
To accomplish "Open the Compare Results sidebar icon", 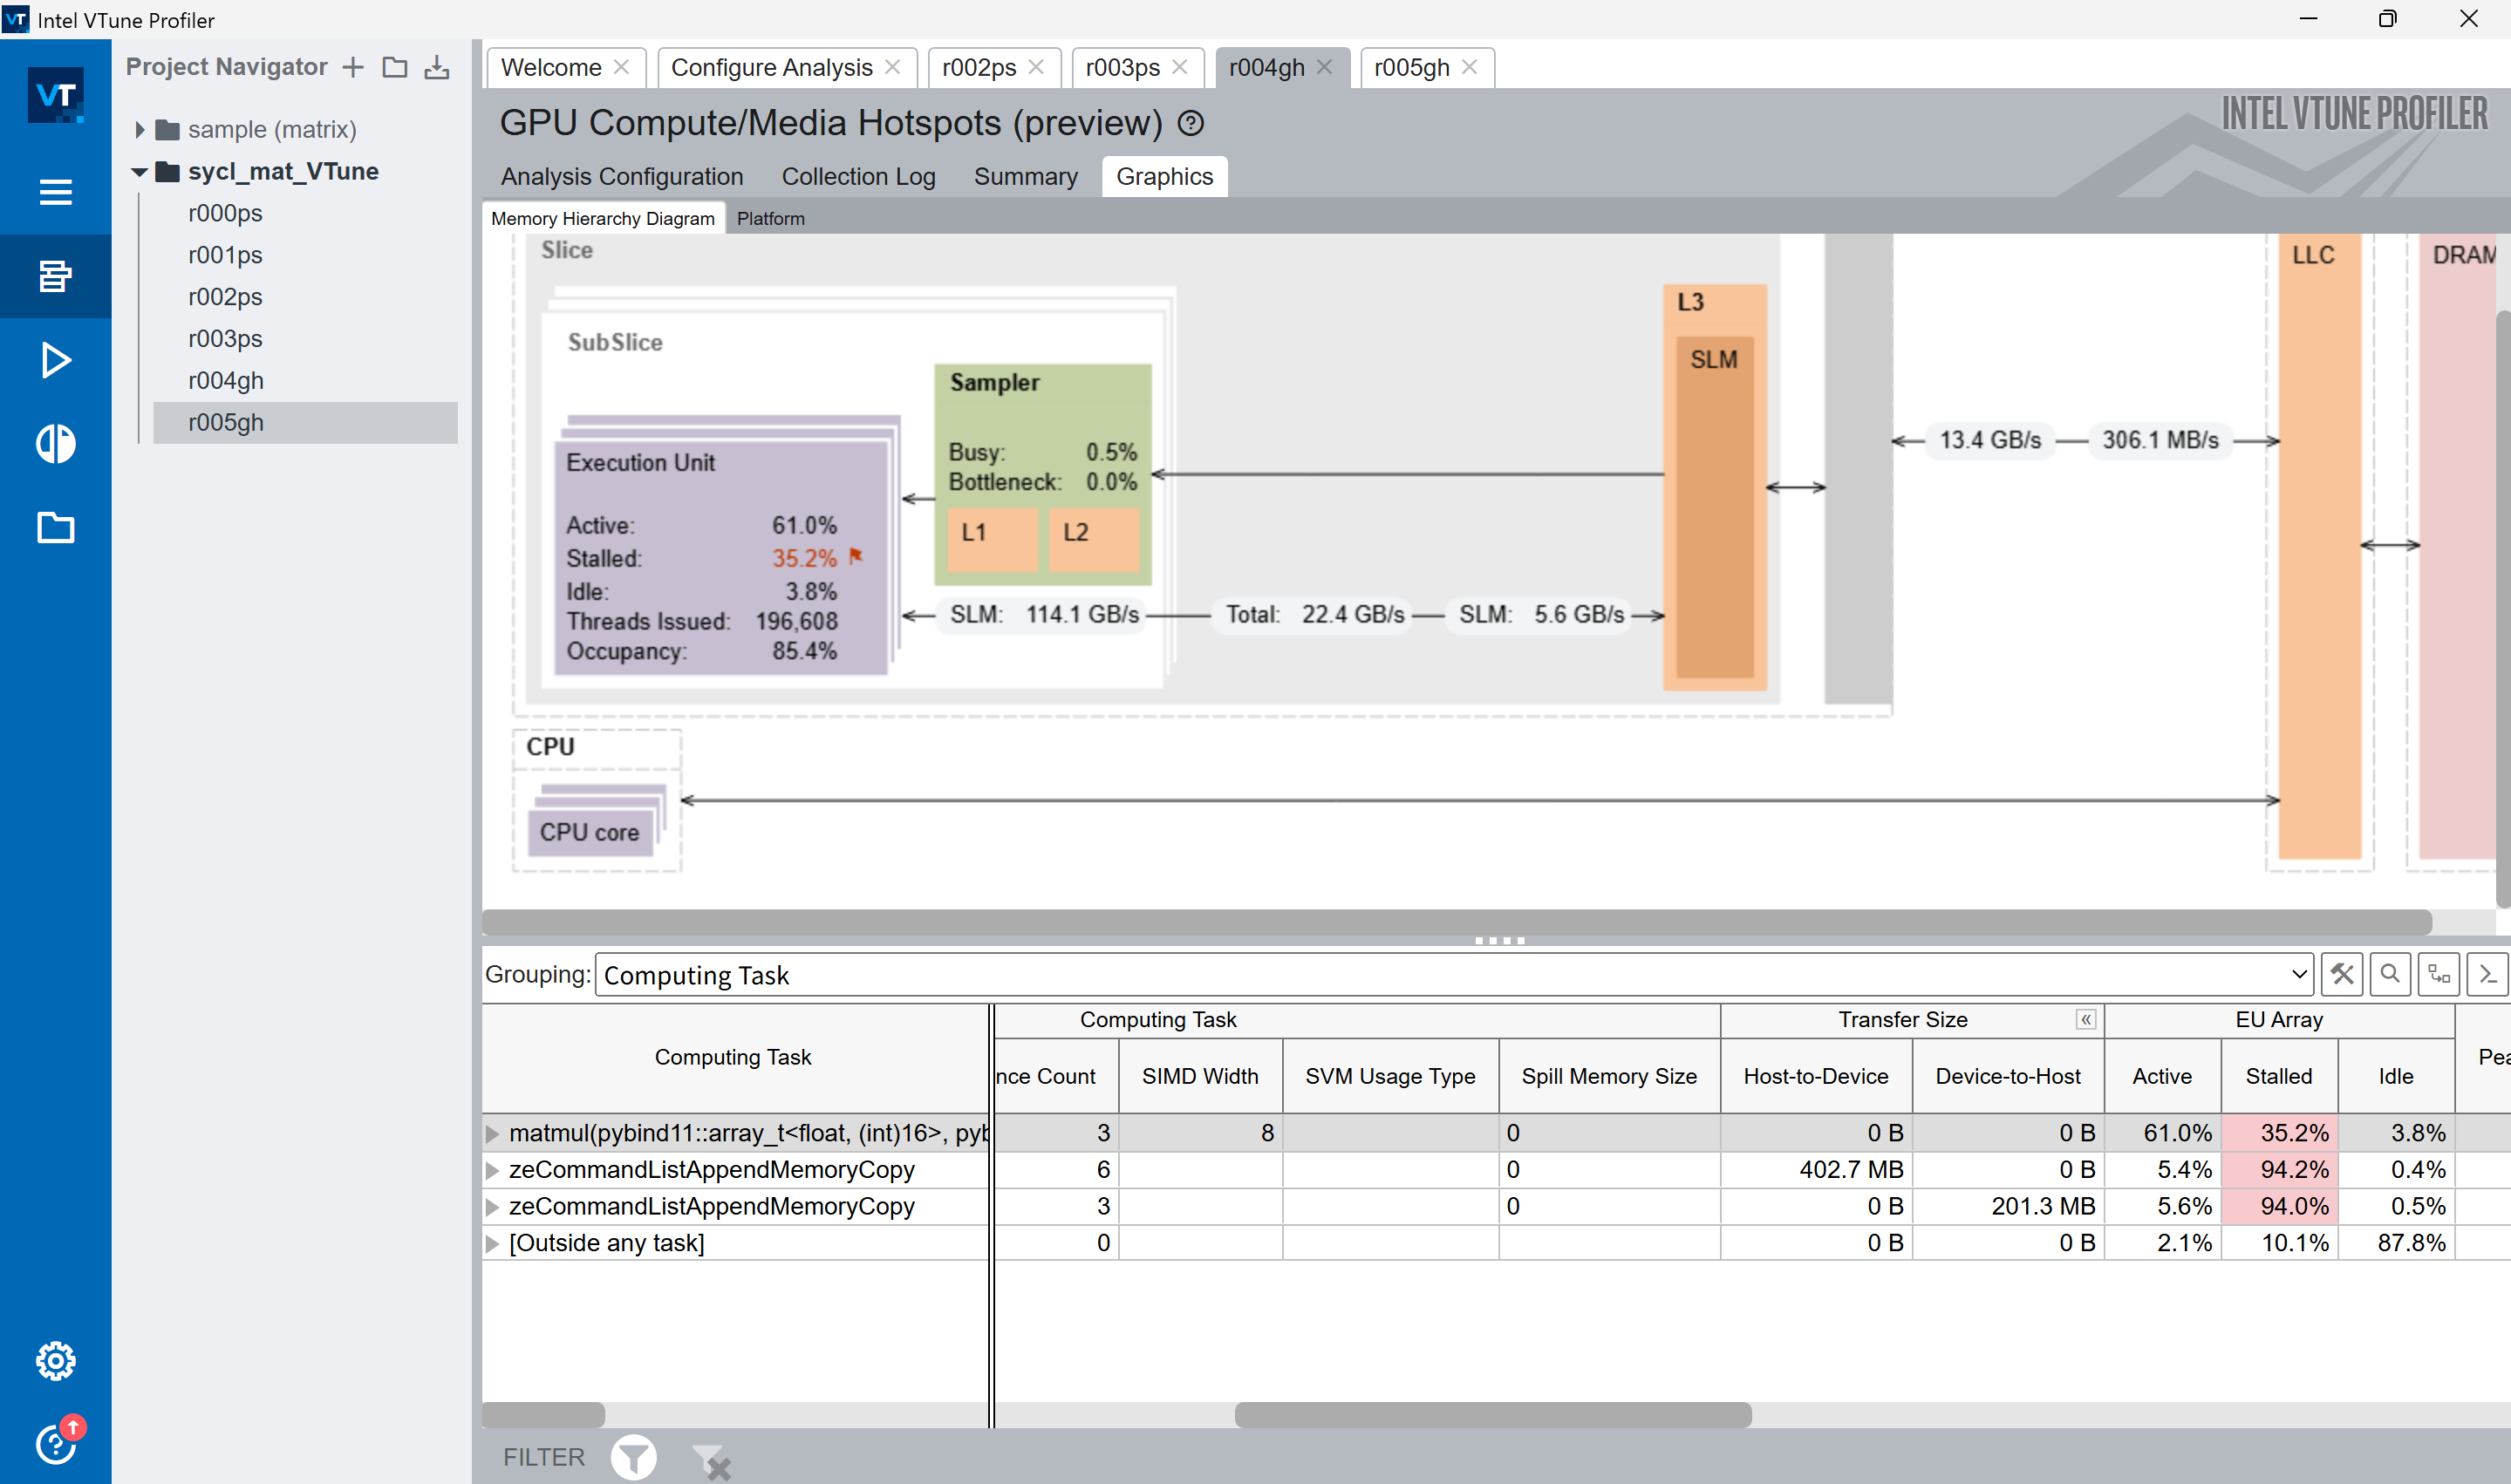I will click(55, 444).
